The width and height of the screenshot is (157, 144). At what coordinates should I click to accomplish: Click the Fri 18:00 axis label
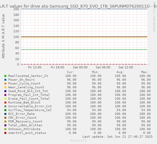[57, 67]
